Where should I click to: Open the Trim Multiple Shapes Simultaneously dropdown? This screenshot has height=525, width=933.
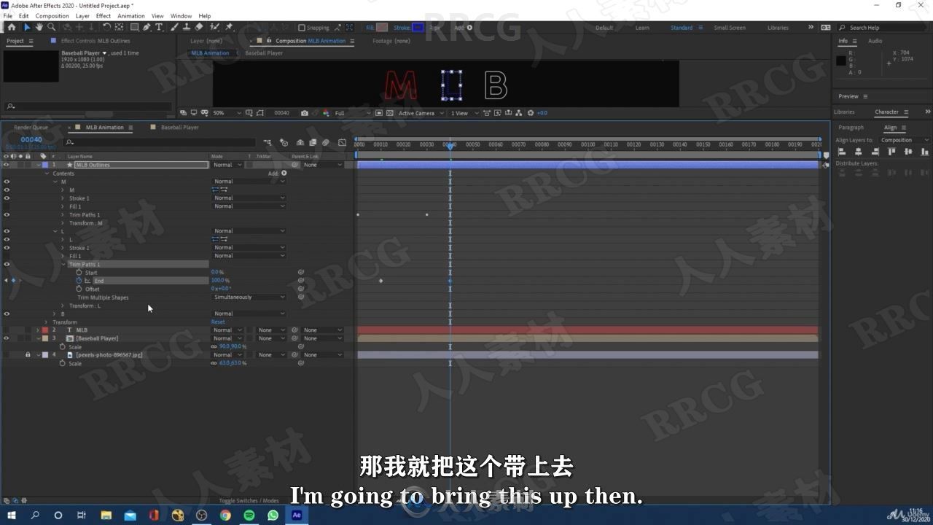tap(249, 297)
